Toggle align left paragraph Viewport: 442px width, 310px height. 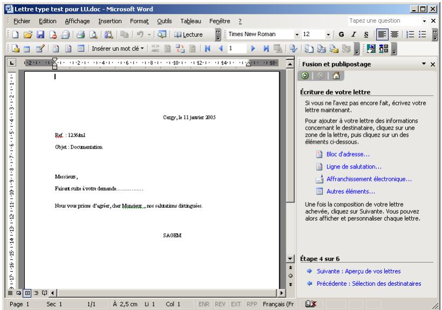382,34
